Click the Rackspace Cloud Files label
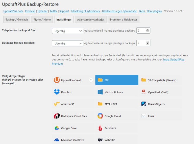 click(74, 116)
